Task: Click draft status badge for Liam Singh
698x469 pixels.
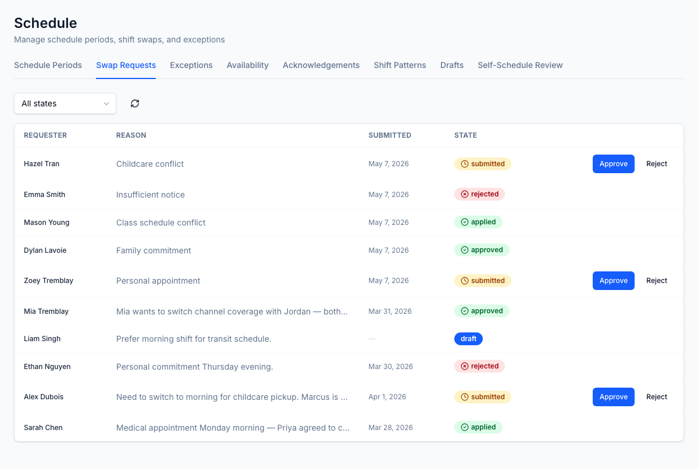Action: pyautogui.click(x=468, y=339)
